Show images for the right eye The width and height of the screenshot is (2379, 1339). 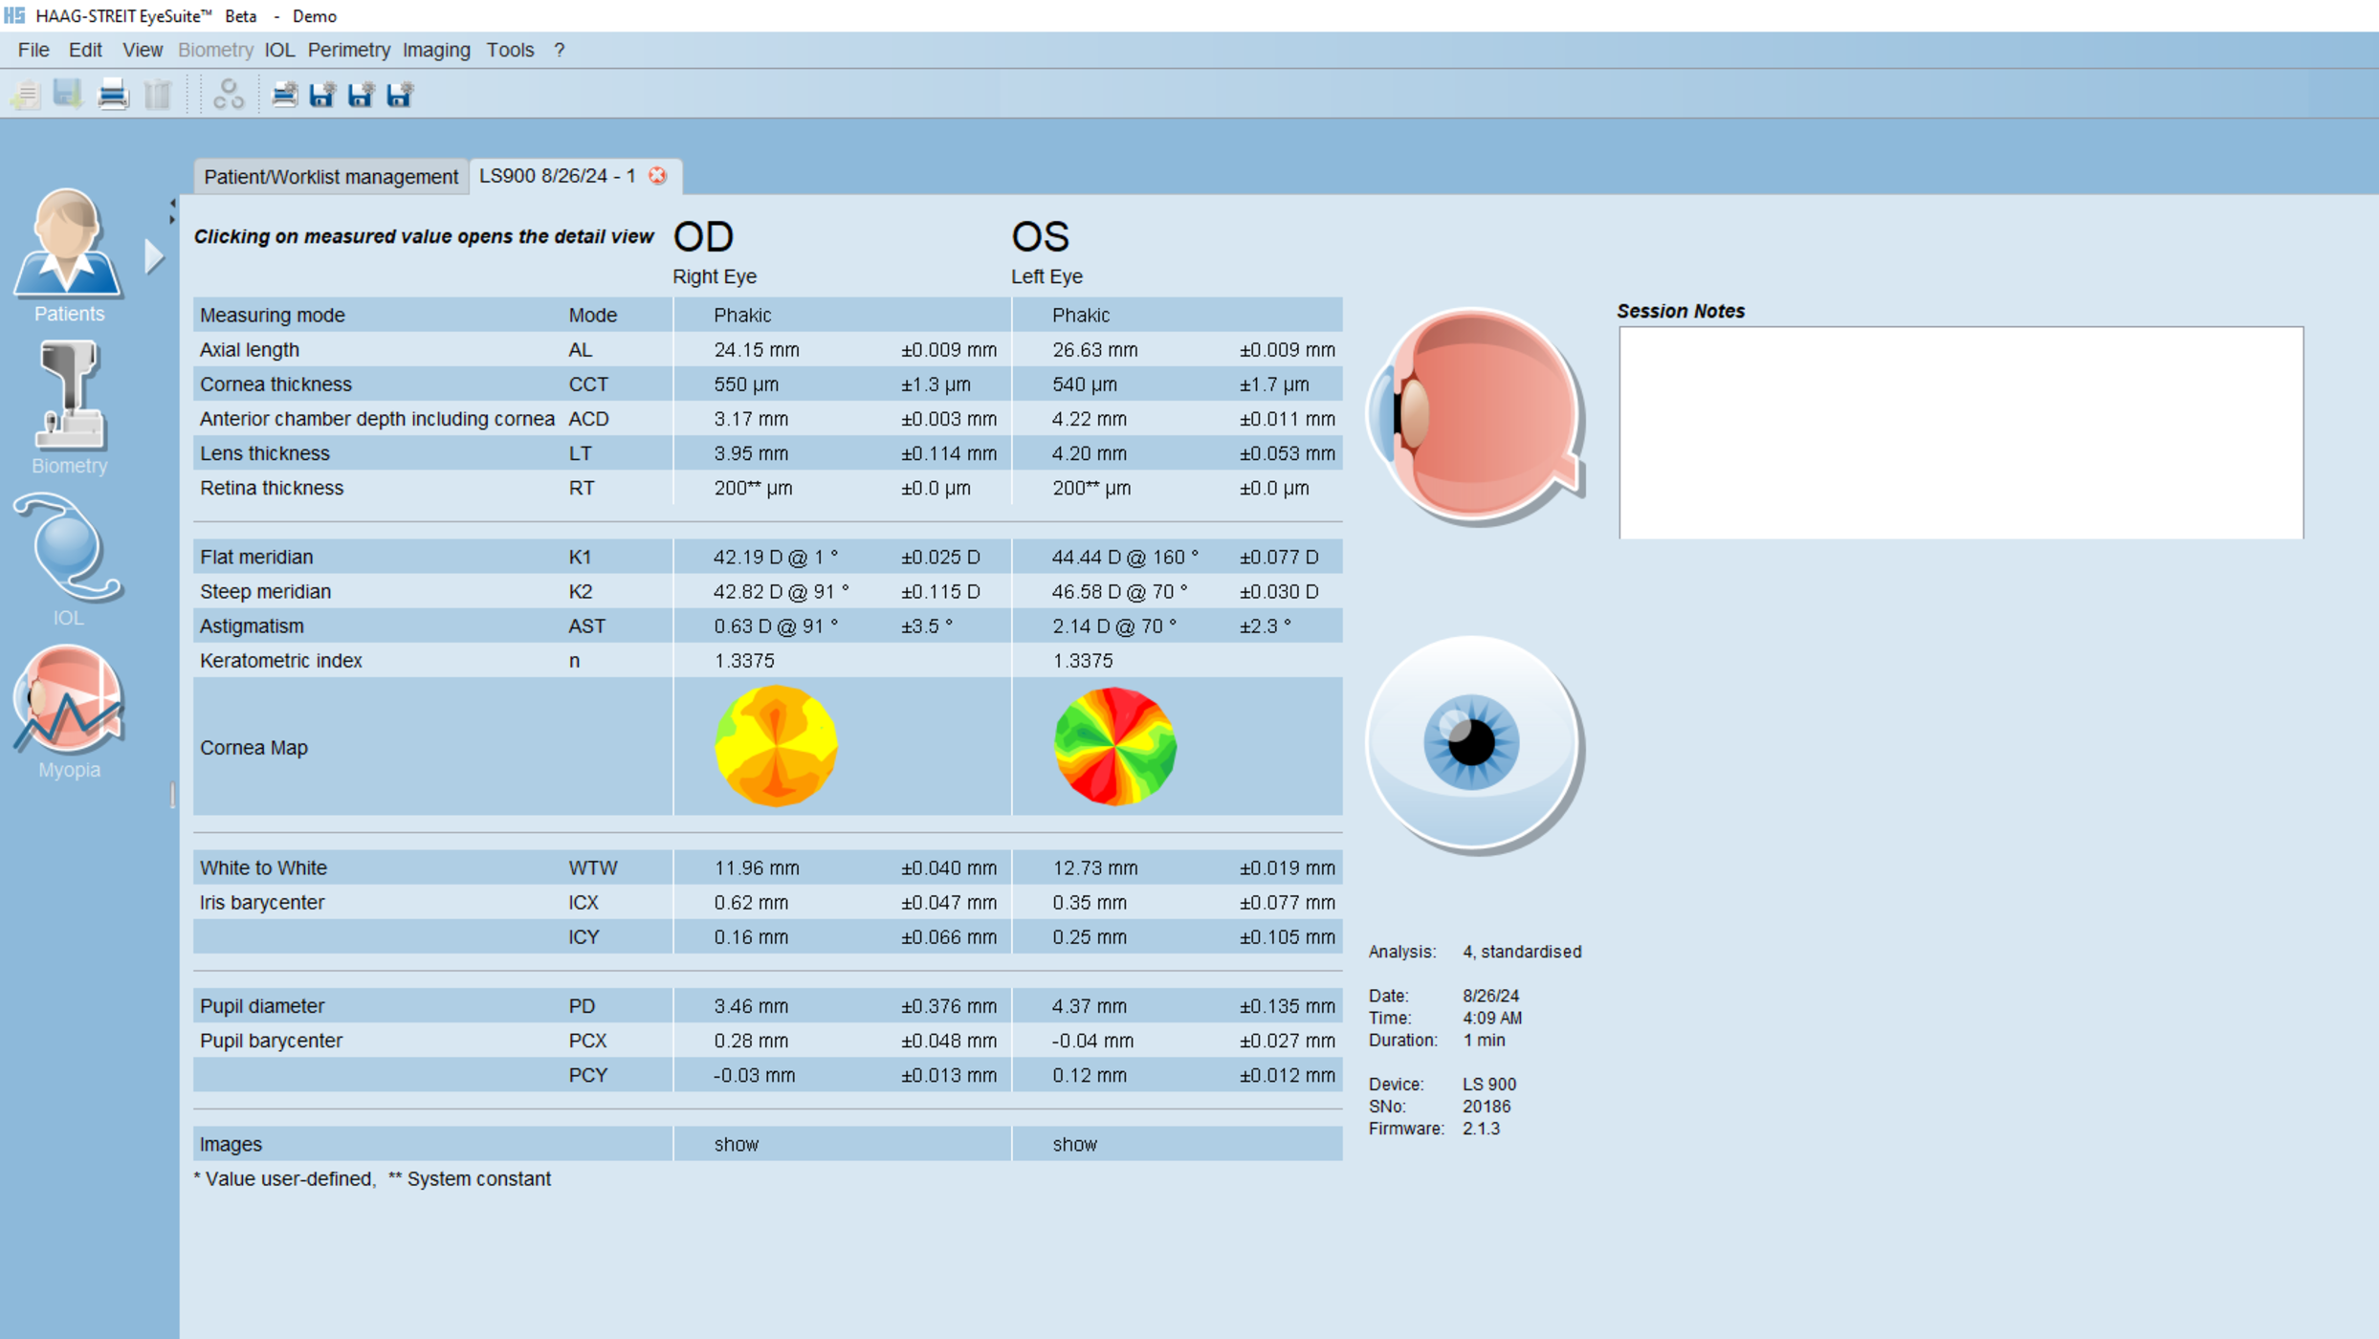(x=736, y=1143)
